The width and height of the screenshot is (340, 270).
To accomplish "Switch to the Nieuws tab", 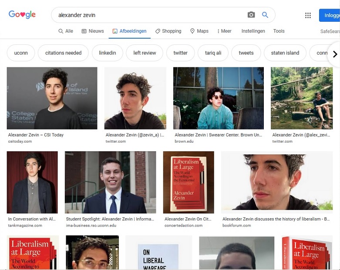I will [93, 31].
